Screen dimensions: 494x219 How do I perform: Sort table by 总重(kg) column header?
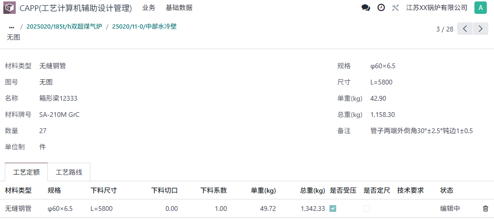pyautogui.click(x=312, y=190)
